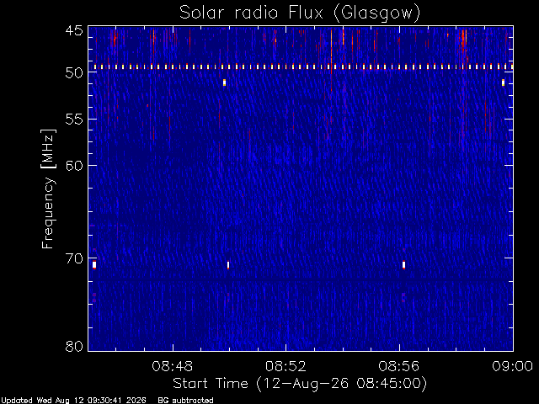The width and height of the screenshot is (539, 404).
Task: Click the 60 MHz frequency axis label
Action: 74,165
